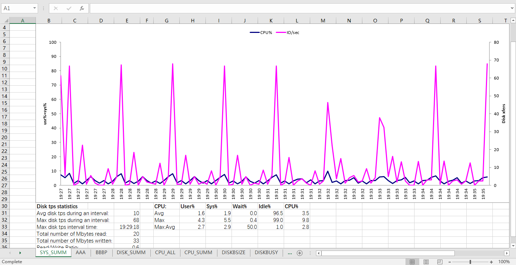Switch to Page Break Preview icon
This screenshot has width=516, height=265.
coord(440,262)
